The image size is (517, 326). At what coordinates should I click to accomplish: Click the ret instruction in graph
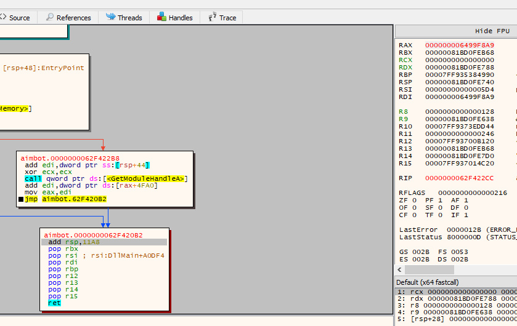point(54,303)
